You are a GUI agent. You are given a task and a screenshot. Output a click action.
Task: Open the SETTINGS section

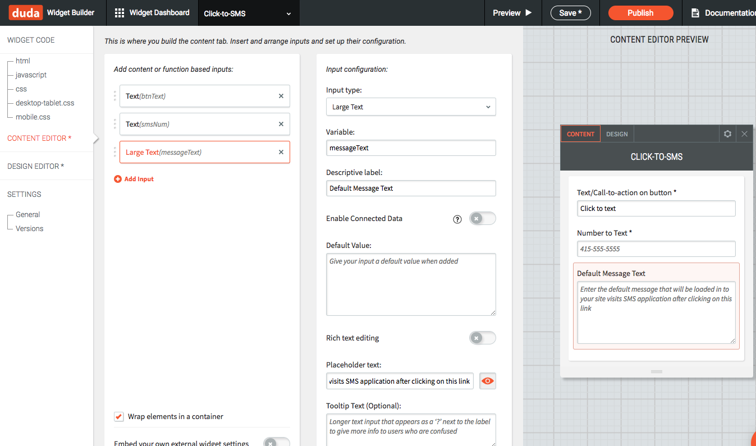tap(24, 194)
